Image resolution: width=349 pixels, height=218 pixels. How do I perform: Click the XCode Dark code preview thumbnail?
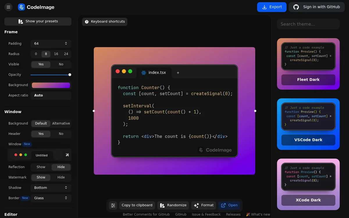point(308,177)
